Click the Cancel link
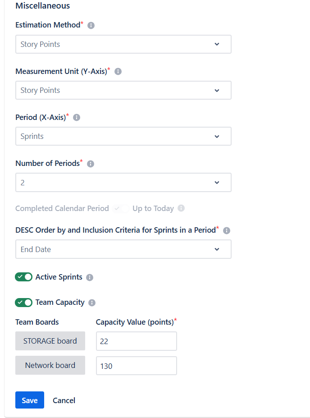 [64, 400]
